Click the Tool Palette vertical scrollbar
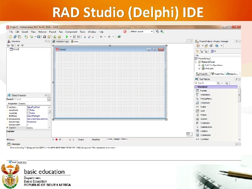252x189 pixels. pos(240,113)
